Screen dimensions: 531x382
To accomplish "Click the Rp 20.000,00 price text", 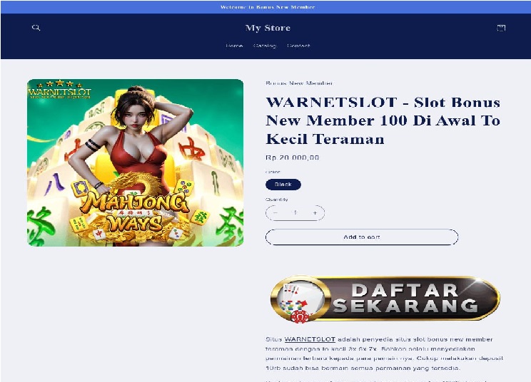I will click(x=292, y=158).
